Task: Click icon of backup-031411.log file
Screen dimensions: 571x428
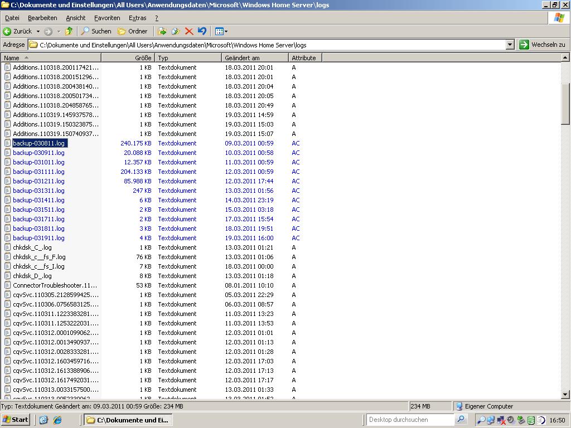Action: [7, 200]
